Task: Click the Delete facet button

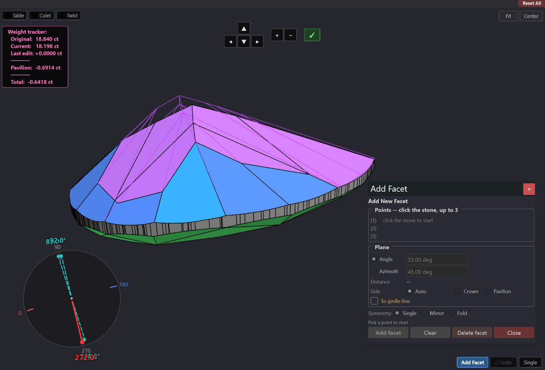Action: coord(472,333)
